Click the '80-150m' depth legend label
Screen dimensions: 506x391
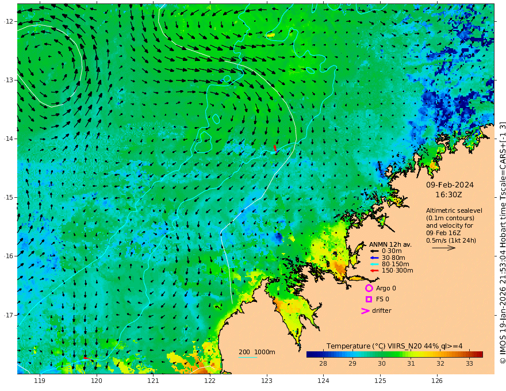tap(396, 264)
